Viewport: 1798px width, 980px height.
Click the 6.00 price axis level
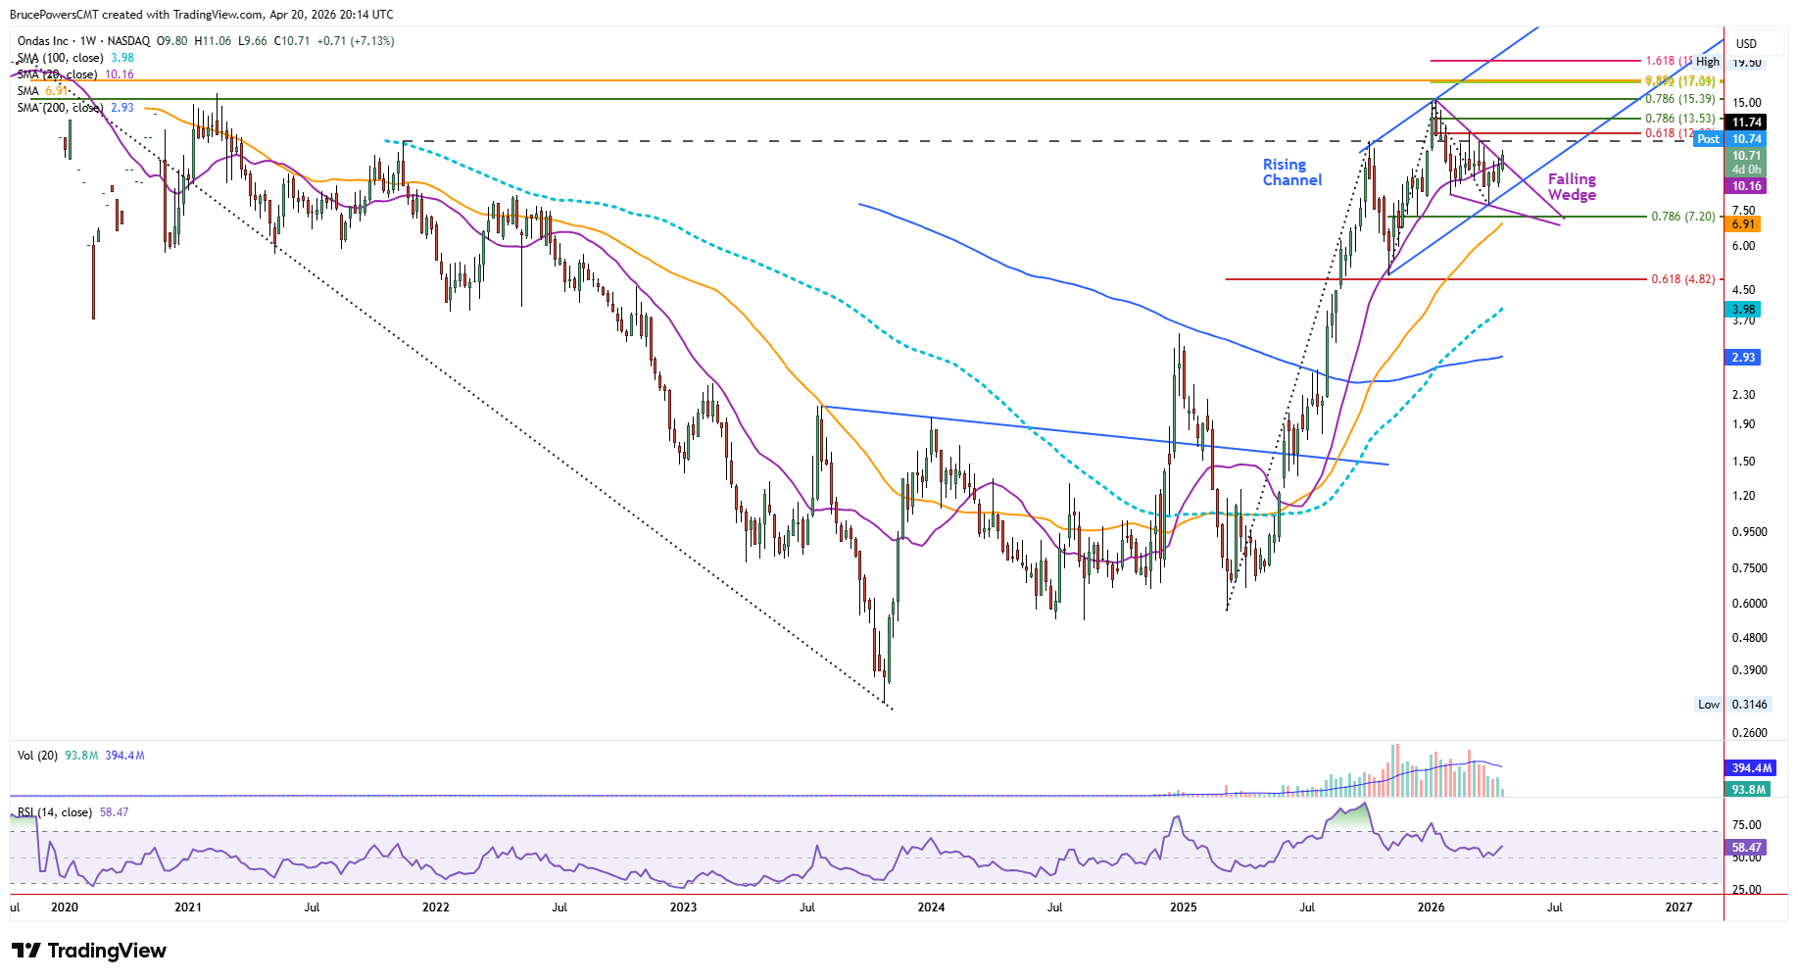[1743, 246]
